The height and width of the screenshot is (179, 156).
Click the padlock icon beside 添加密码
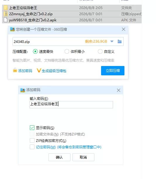click(x=15, y=70)
